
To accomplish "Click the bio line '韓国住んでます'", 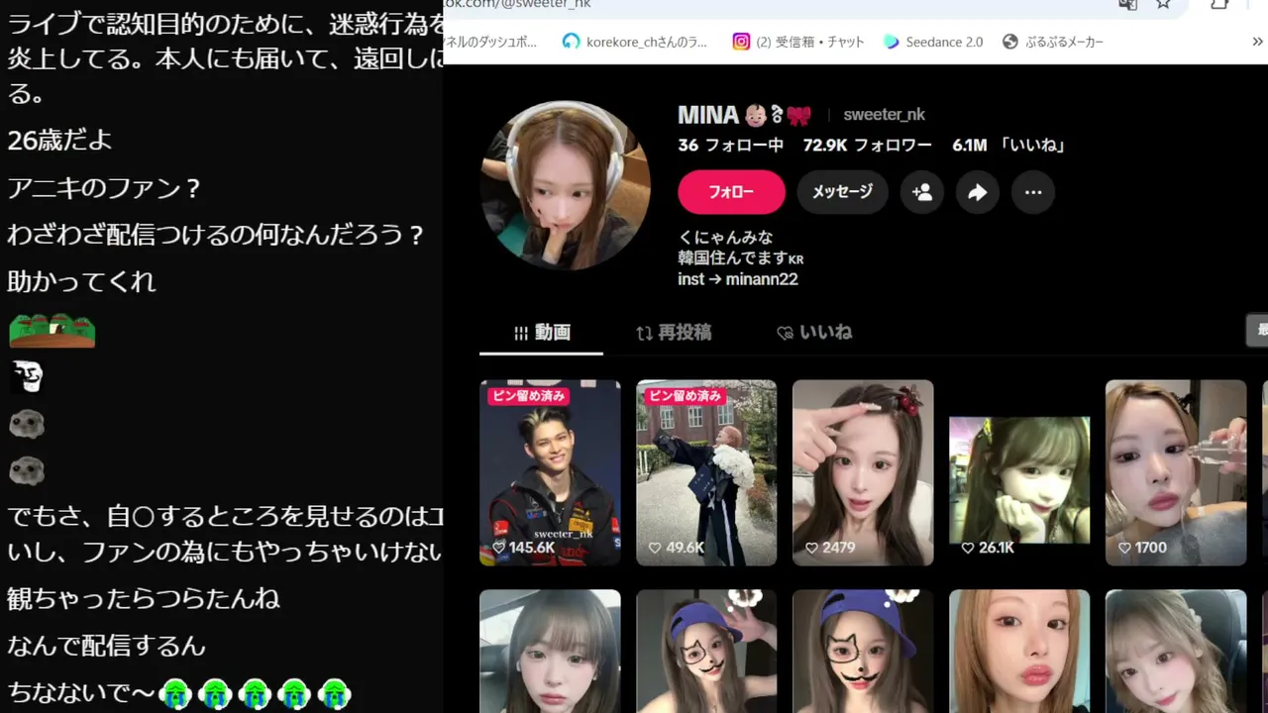I will tap(741, 258).
